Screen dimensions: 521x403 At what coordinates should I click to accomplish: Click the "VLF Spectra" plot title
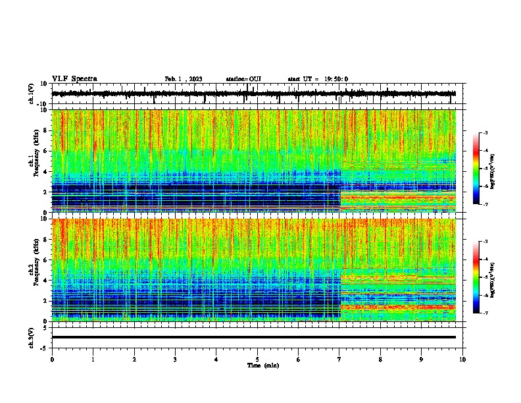point(74,79)
